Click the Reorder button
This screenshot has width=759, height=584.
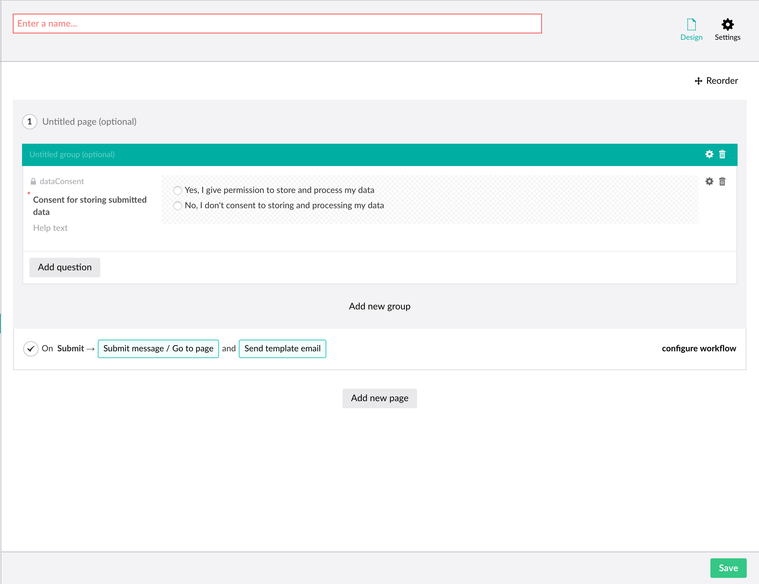click(x=716, y=81)
